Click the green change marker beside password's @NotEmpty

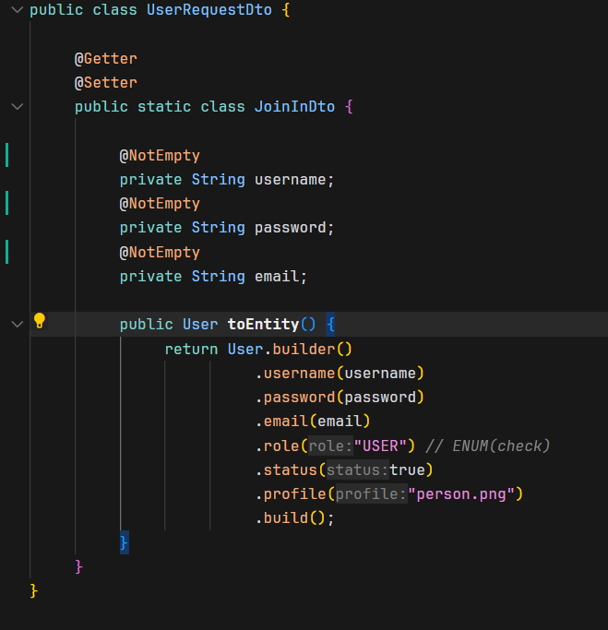[6, 203]
